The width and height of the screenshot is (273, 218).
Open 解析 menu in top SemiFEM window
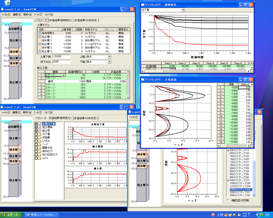point(28,15)
